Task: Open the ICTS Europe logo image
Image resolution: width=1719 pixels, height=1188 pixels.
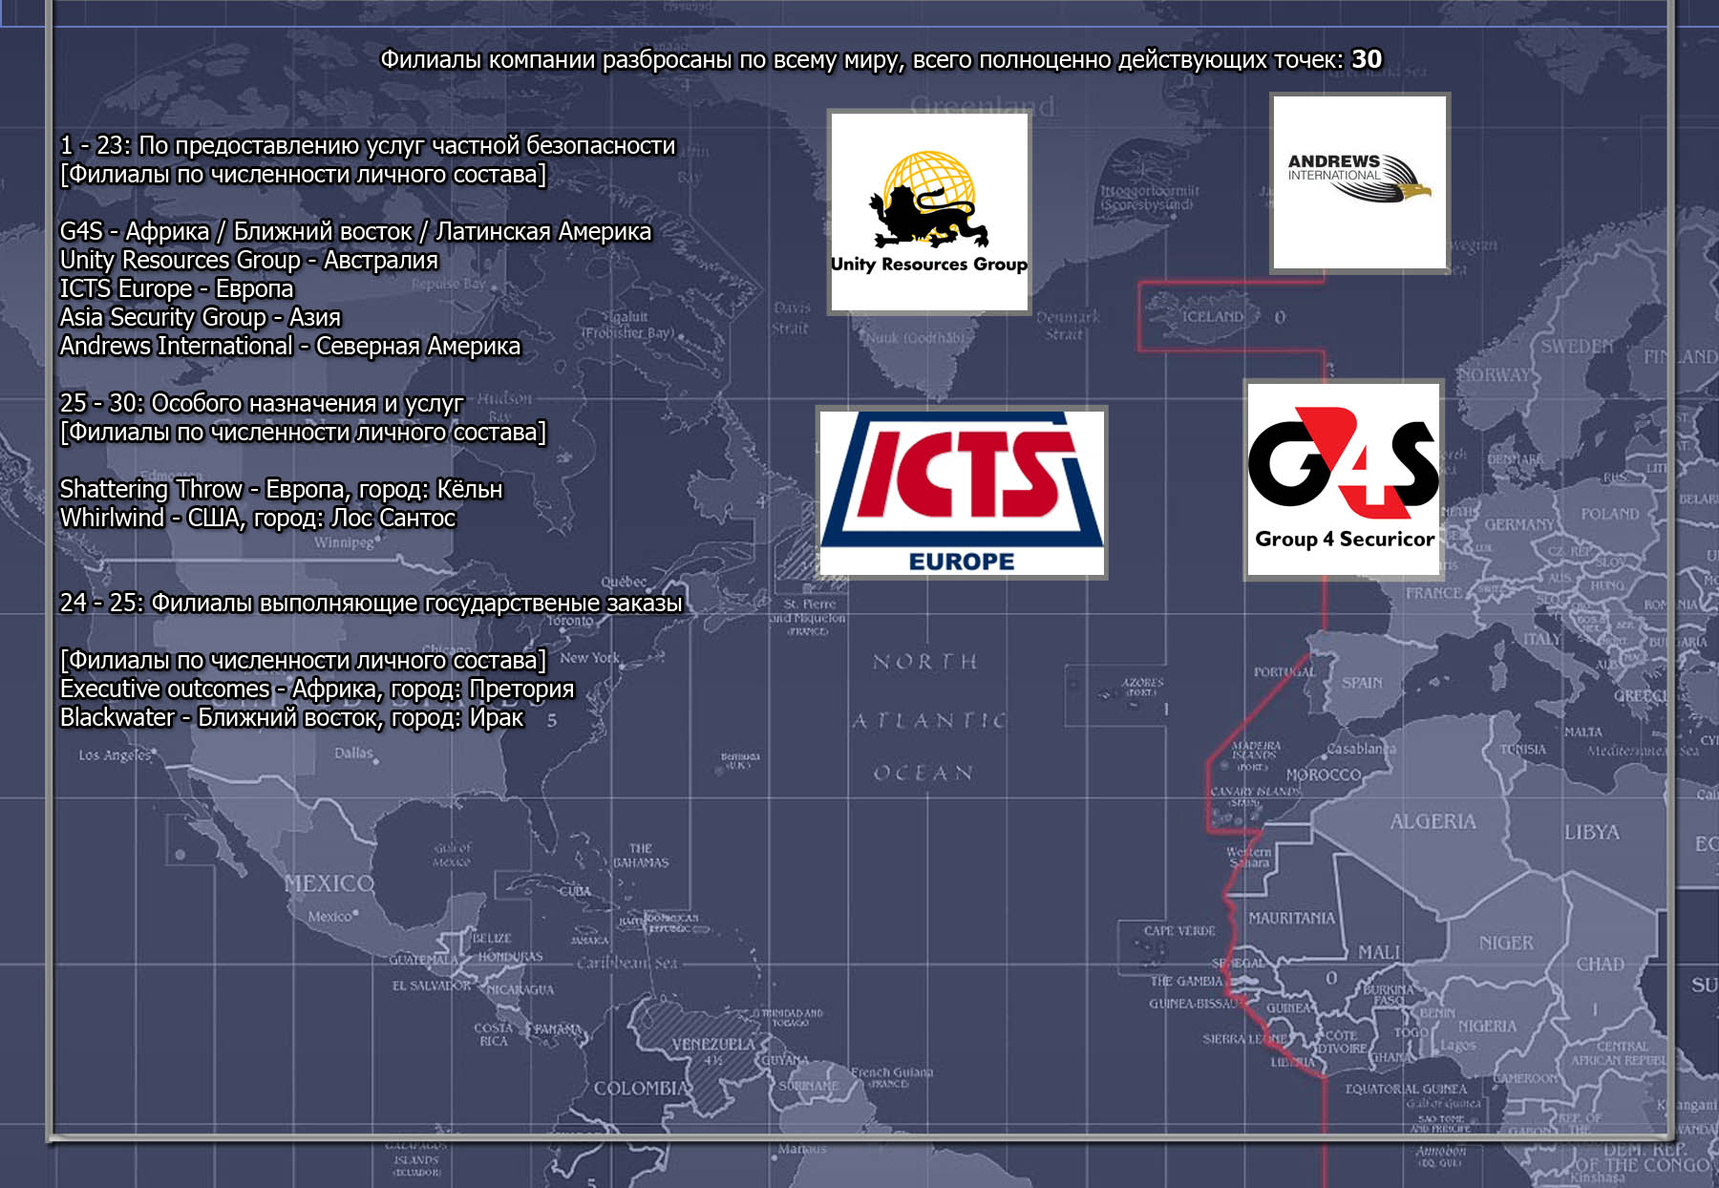Action: click(962, 493)
